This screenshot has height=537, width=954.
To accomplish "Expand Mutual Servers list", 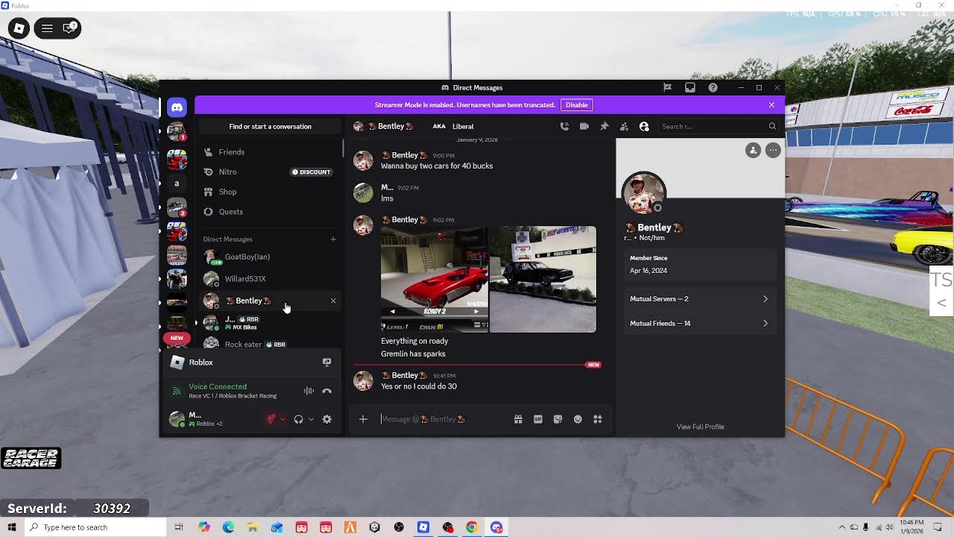I will click(699, 299).
